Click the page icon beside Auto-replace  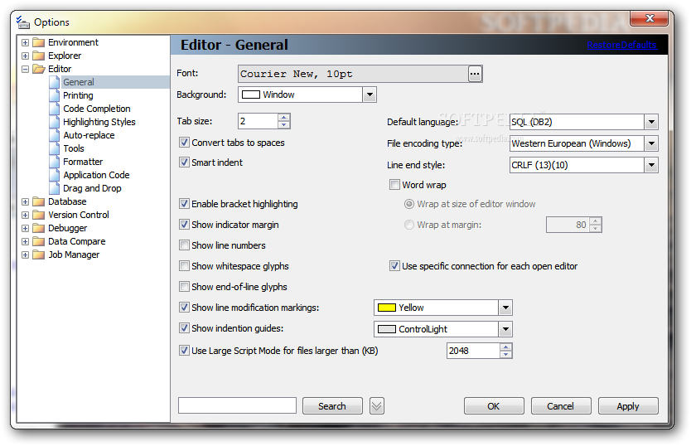click(55, 135)
